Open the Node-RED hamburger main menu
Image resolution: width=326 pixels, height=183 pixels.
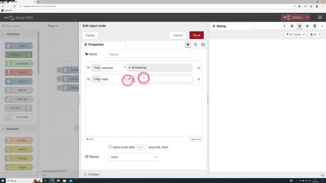tap(320, 17)
